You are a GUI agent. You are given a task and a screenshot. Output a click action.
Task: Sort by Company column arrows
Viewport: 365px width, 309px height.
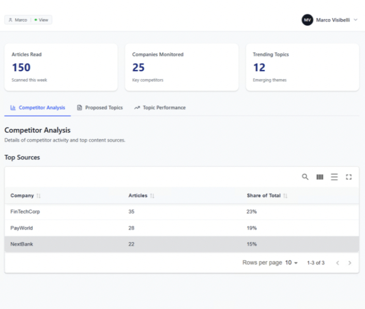click(x=39, y=196)
